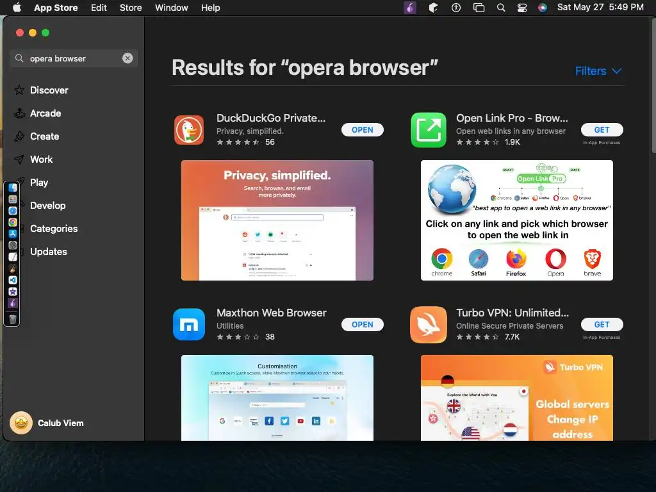Expand the Filters dropdown

coord(598,71)
